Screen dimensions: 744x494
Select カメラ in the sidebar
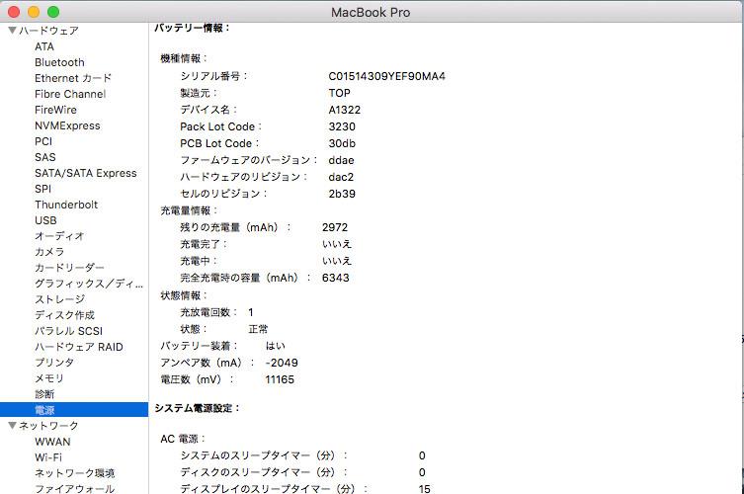point(49,252)
